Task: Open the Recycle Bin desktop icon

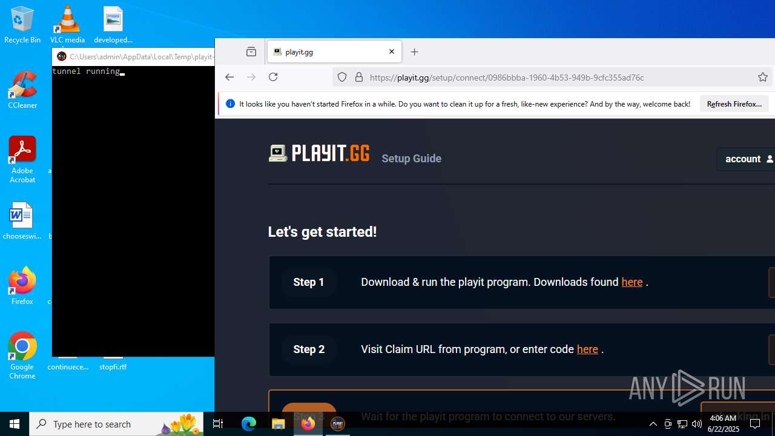Action: point(22,24)
